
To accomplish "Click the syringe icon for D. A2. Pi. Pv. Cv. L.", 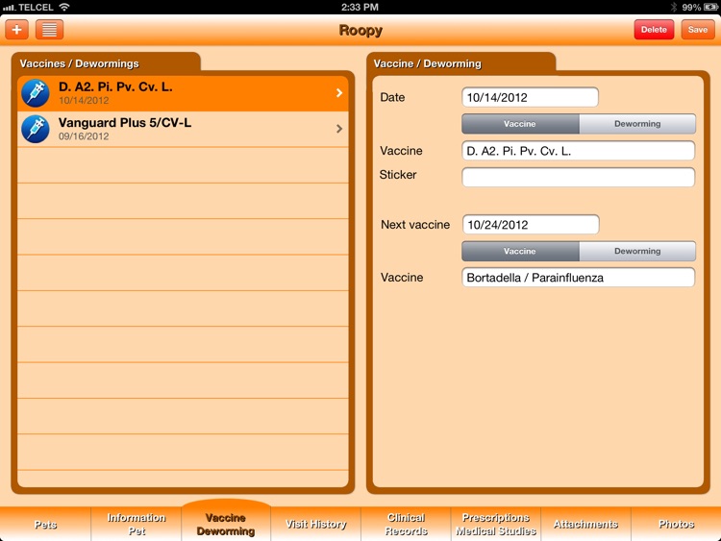I will 36,93.
